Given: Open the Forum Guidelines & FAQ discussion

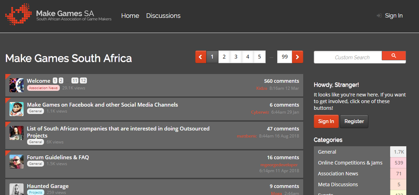Looking at the screenshot, I should coord(58,157).
